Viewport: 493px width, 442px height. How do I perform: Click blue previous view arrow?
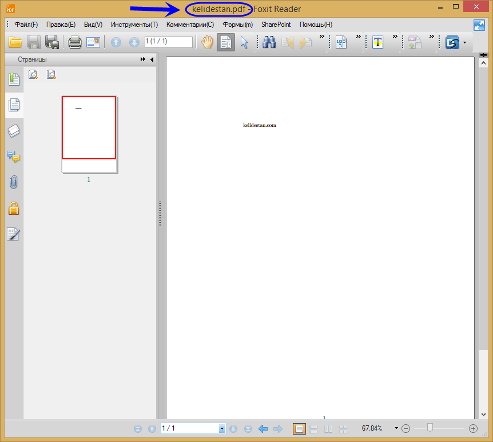263,429
